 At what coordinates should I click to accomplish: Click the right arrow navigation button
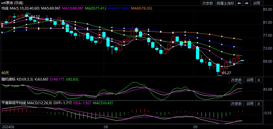(247, 3)
